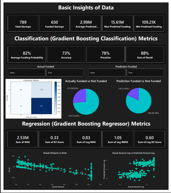Click the confusion matrix cell showing 509
The height and width of the screenshot is (193, 171).
click(x=42, y=106)
